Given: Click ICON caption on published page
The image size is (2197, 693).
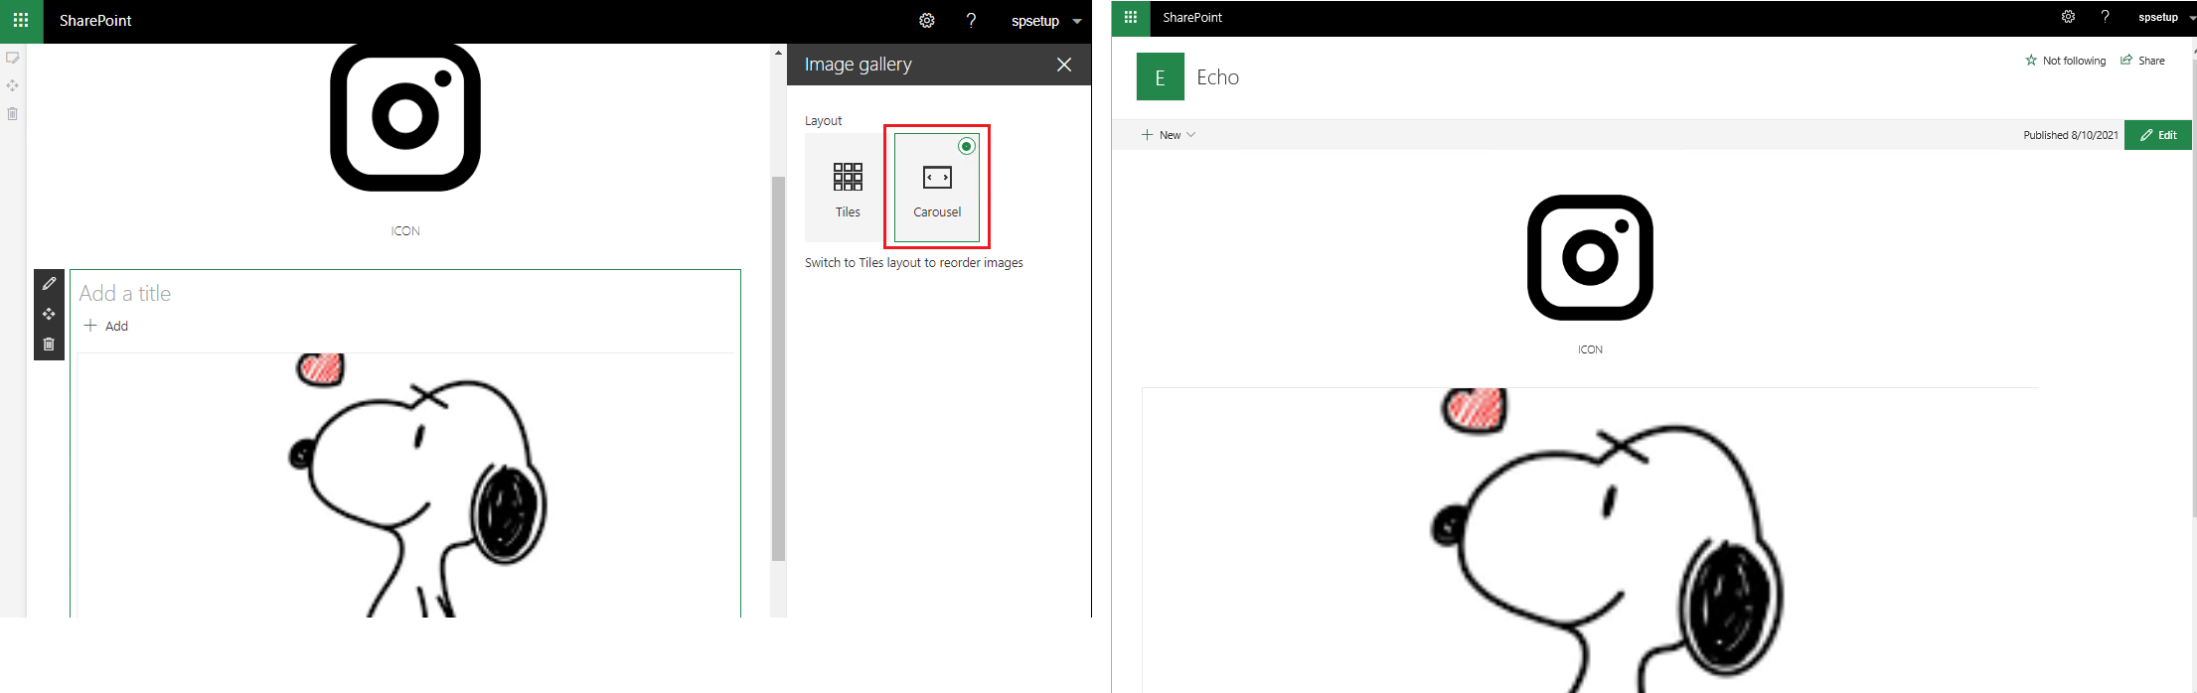Looking at the screenshot, I should (x=1590, y=349).
